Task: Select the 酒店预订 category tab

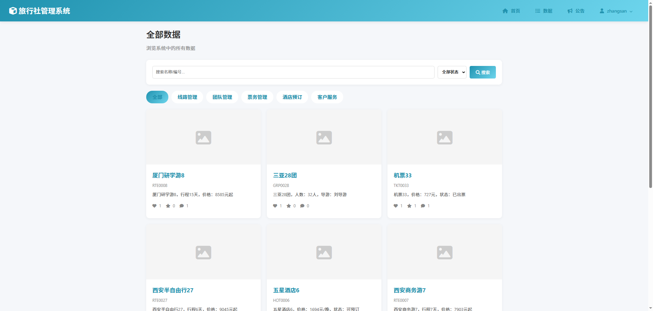Action: [292, 97]
